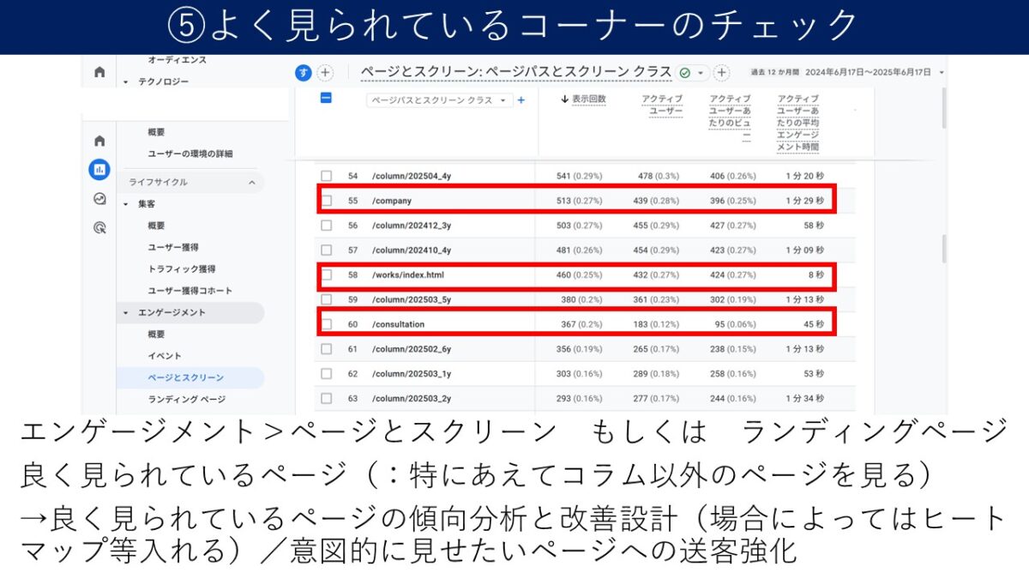The height and width of the screenshot is (579, 1029).
Task: Select ランディング ページ in the sidebar
Action: pos(187,399)
